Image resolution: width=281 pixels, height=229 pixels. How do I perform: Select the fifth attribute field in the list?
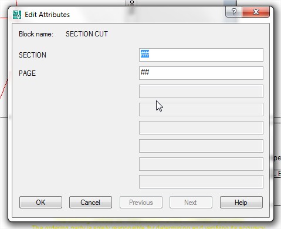coord(201,127)
